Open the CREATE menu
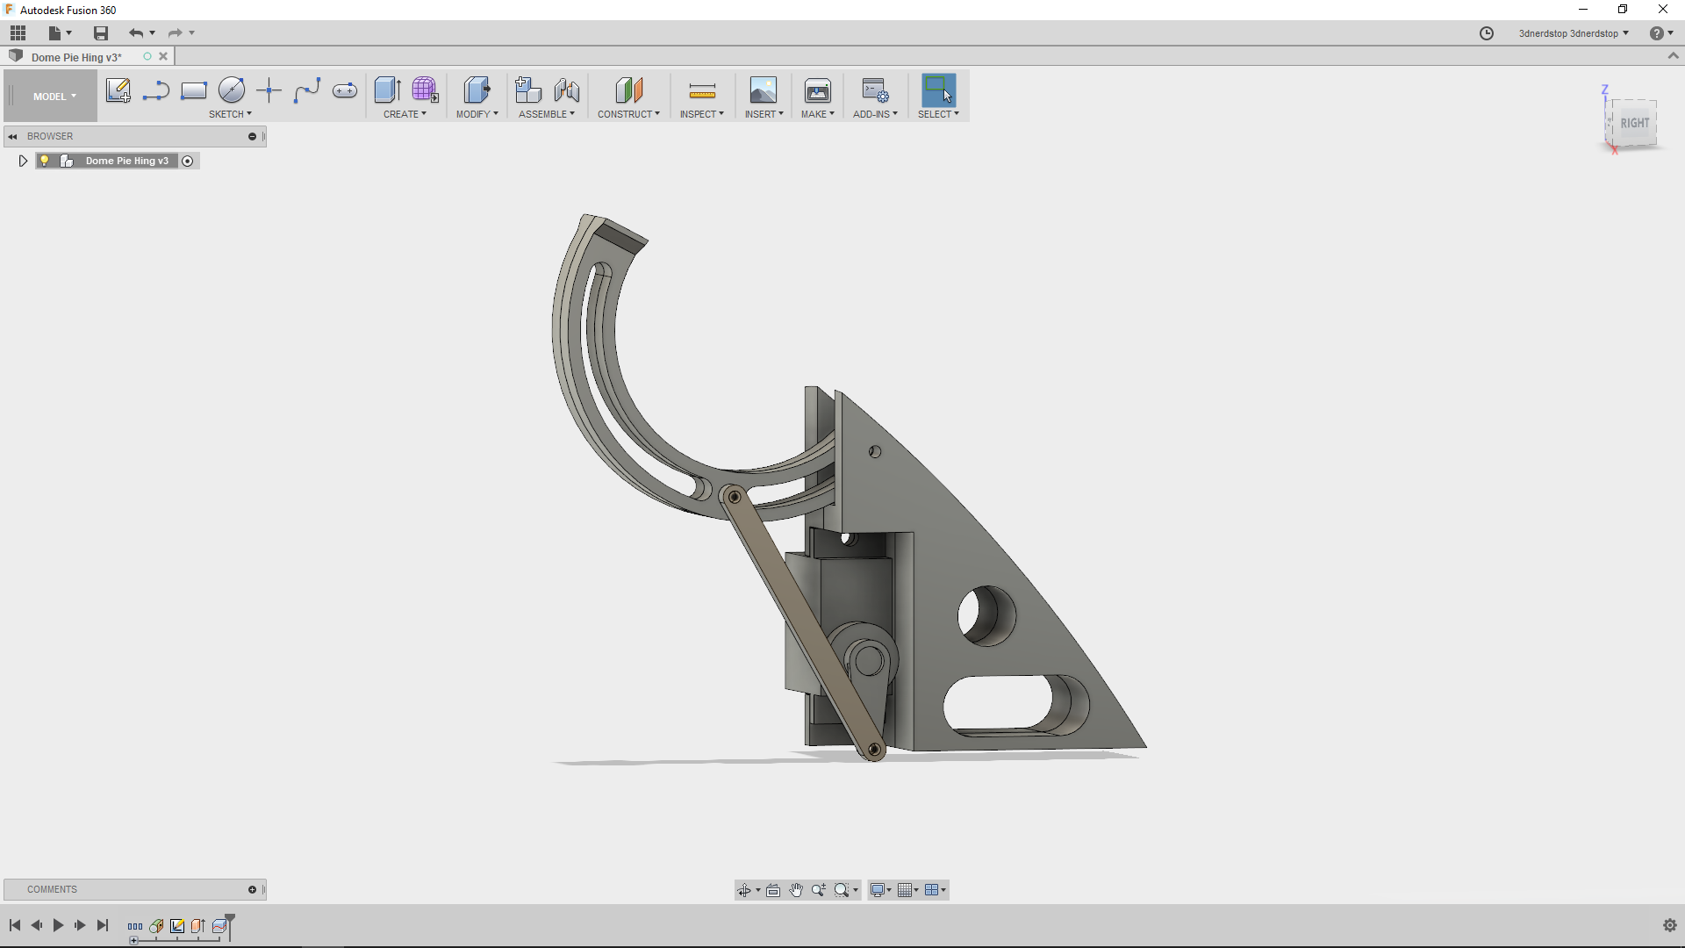 (405, 114)
